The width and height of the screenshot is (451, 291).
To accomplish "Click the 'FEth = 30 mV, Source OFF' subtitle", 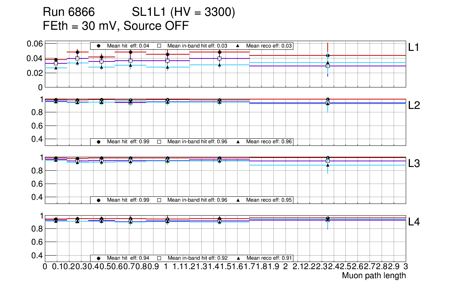I will (116, 26).
